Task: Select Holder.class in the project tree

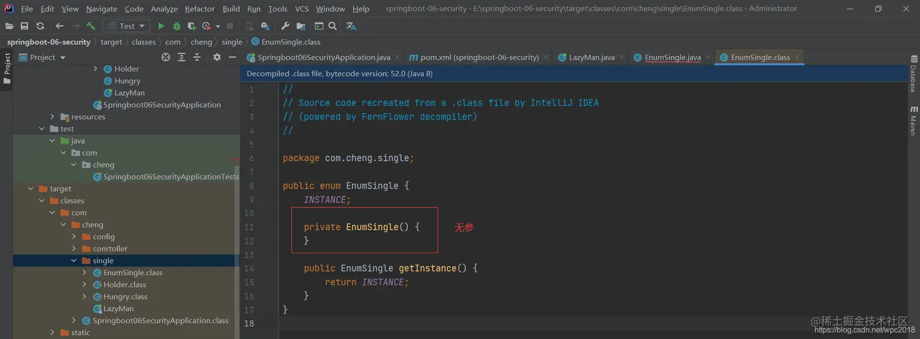Action: pos(125,285)
